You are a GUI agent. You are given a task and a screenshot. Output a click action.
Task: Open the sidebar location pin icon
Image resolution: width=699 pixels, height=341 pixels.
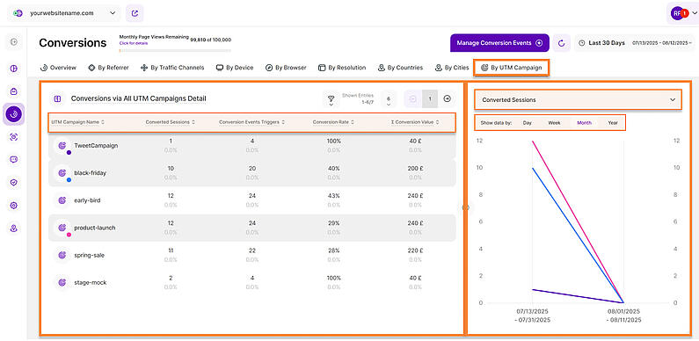coord(14,229)
